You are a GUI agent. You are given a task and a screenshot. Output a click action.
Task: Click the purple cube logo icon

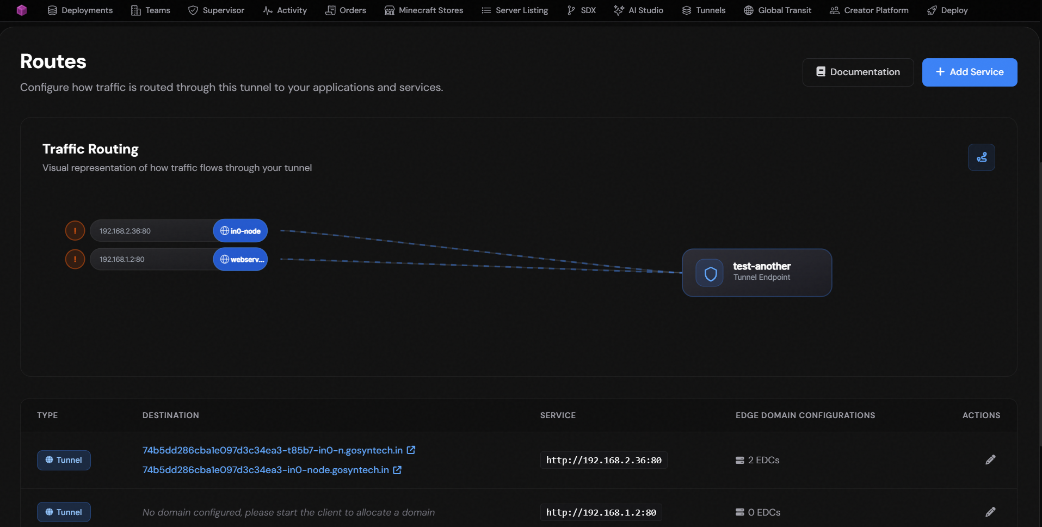(22, 10)
